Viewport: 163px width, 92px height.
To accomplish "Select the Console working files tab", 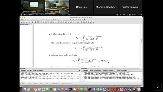I will [85, 71].
